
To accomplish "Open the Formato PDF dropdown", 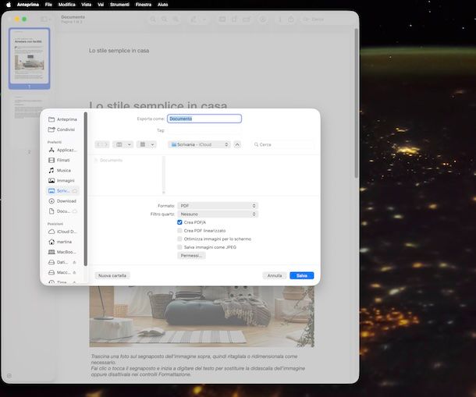I will [x=218, y=206].
